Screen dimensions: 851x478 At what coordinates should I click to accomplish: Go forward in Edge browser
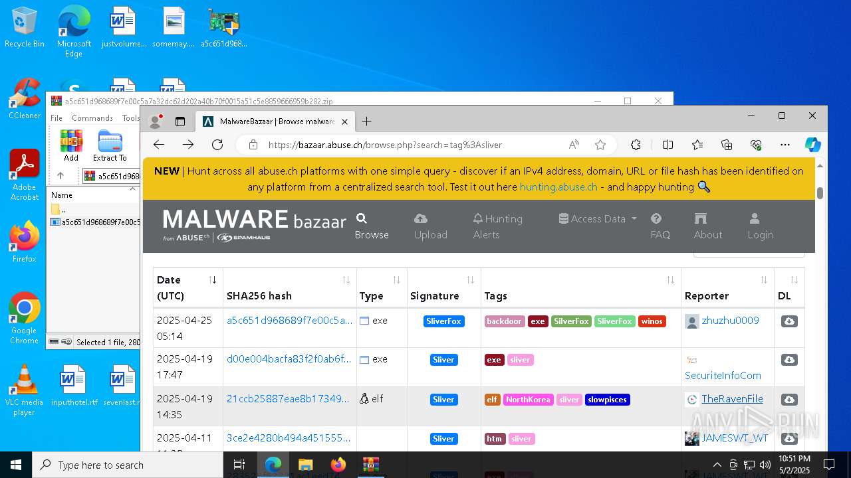tap(188, 145)
